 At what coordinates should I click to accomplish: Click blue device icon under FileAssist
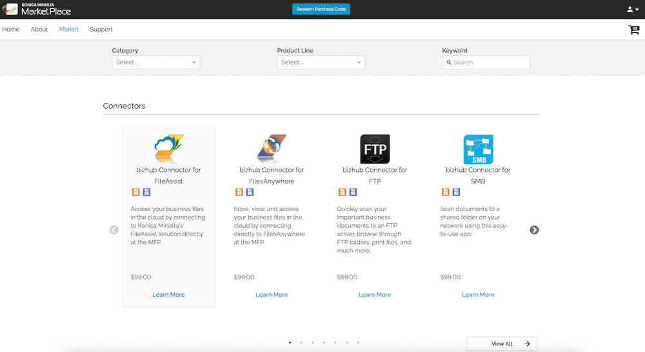coord(146,192)
